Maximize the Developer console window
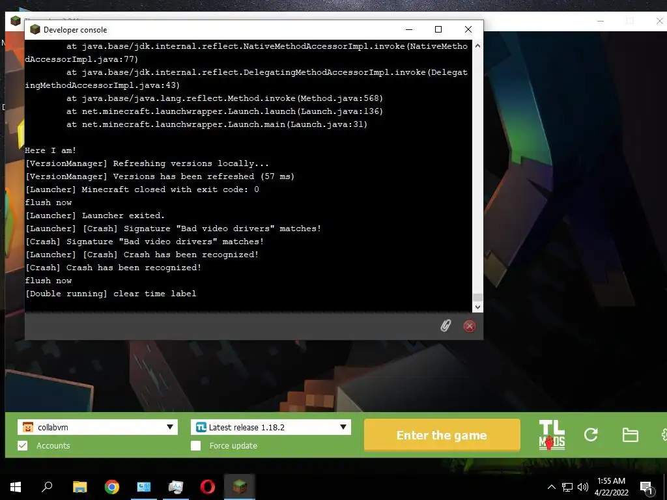The height and width of the screenshot is (500, 667). pos(438,29)
